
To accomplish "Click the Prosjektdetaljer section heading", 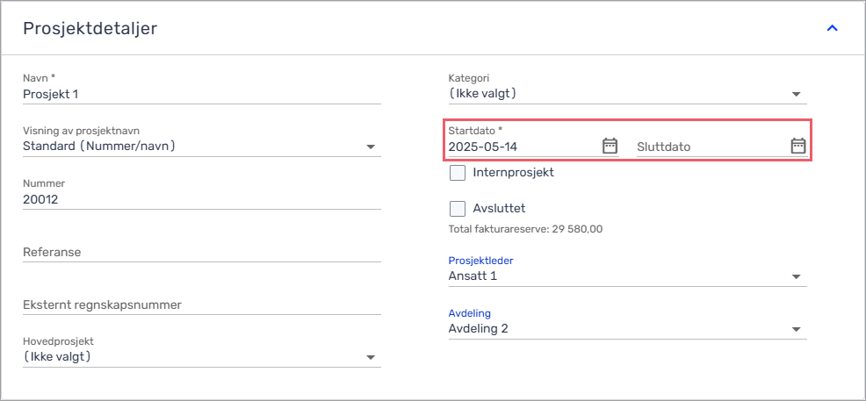I will (90, 29).
